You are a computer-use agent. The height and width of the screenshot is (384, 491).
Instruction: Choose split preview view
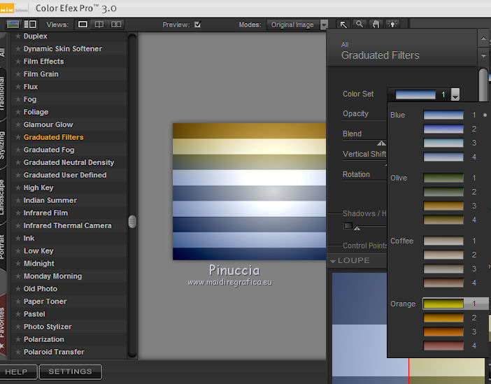click(x=99, y=24)
